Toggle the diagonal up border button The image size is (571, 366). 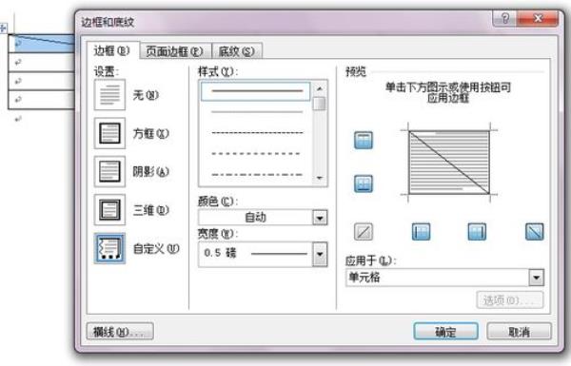click(x=364, y=232)
